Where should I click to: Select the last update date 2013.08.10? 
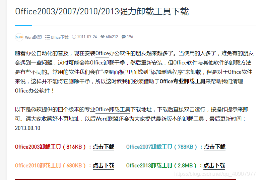tap(27, 128)
